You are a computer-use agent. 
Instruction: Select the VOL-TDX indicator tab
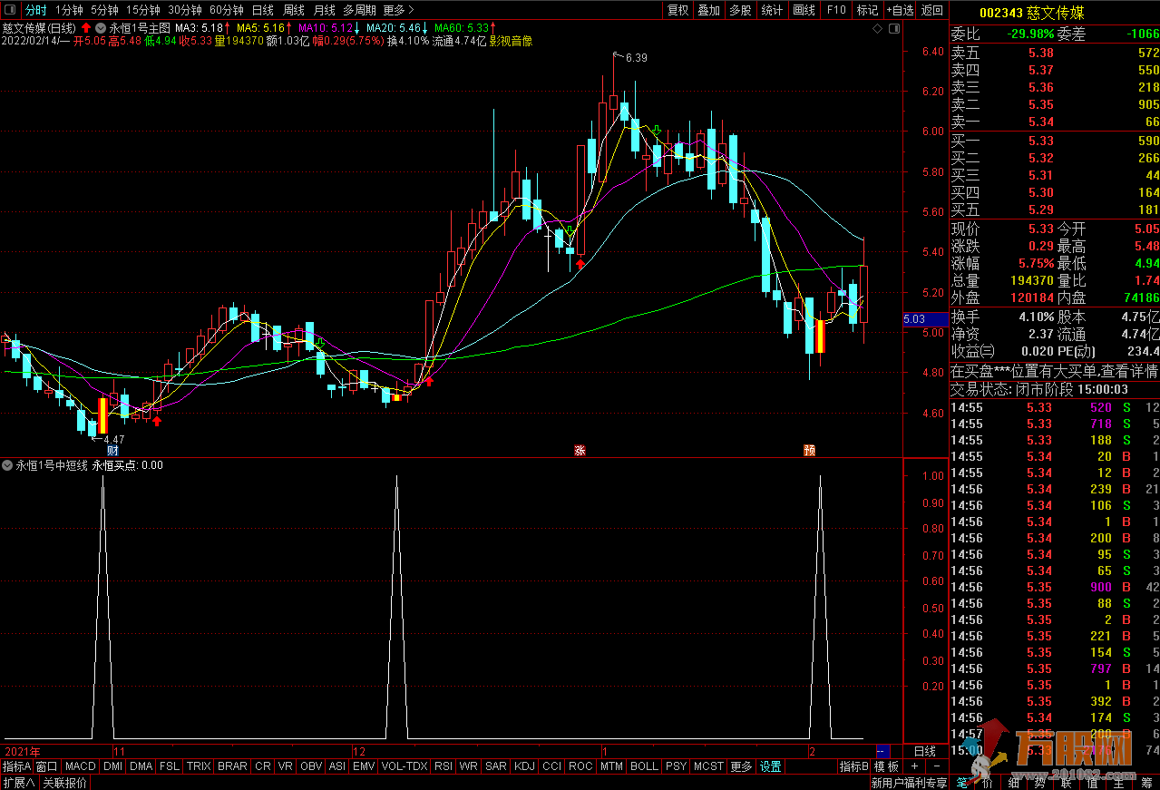405,766
